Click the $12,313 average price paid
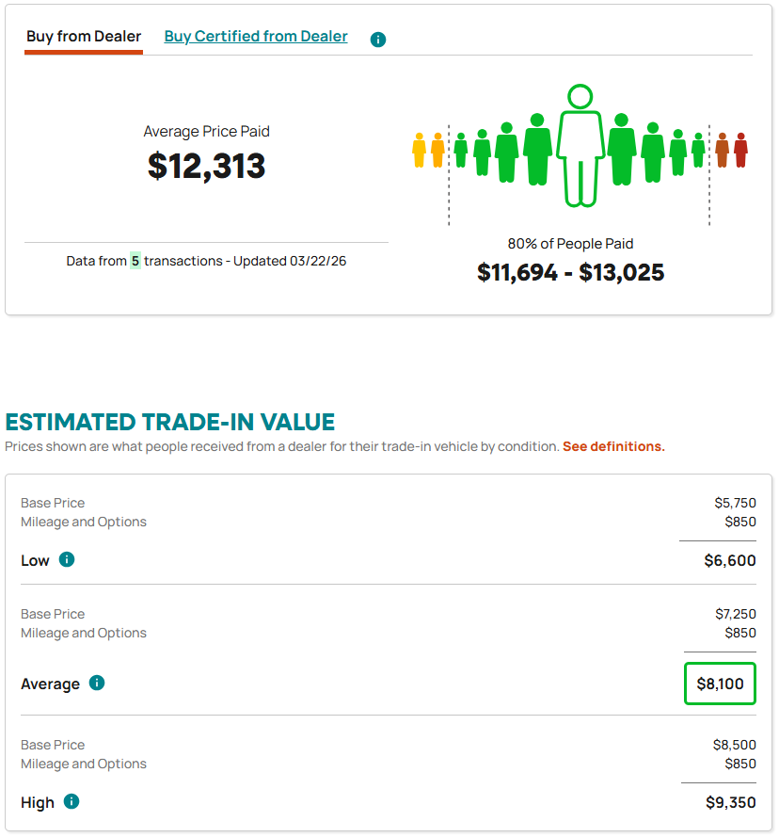 pos(207,166)
